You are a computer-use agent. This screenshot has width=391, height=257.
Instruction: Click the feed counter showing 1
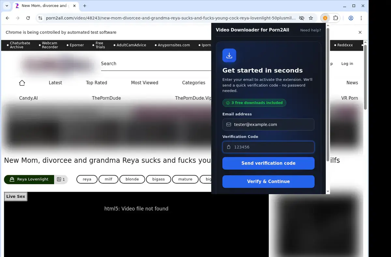(61, 179)
